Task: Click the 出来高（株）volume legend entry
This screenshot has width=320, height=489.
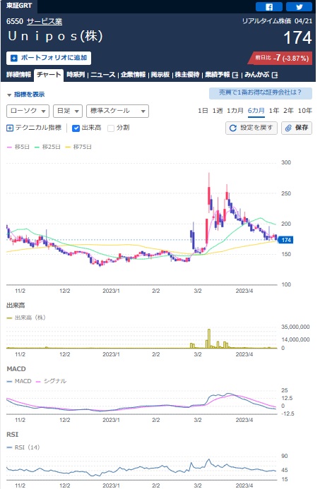Action: pyautogui.click(x=27, y=318)
